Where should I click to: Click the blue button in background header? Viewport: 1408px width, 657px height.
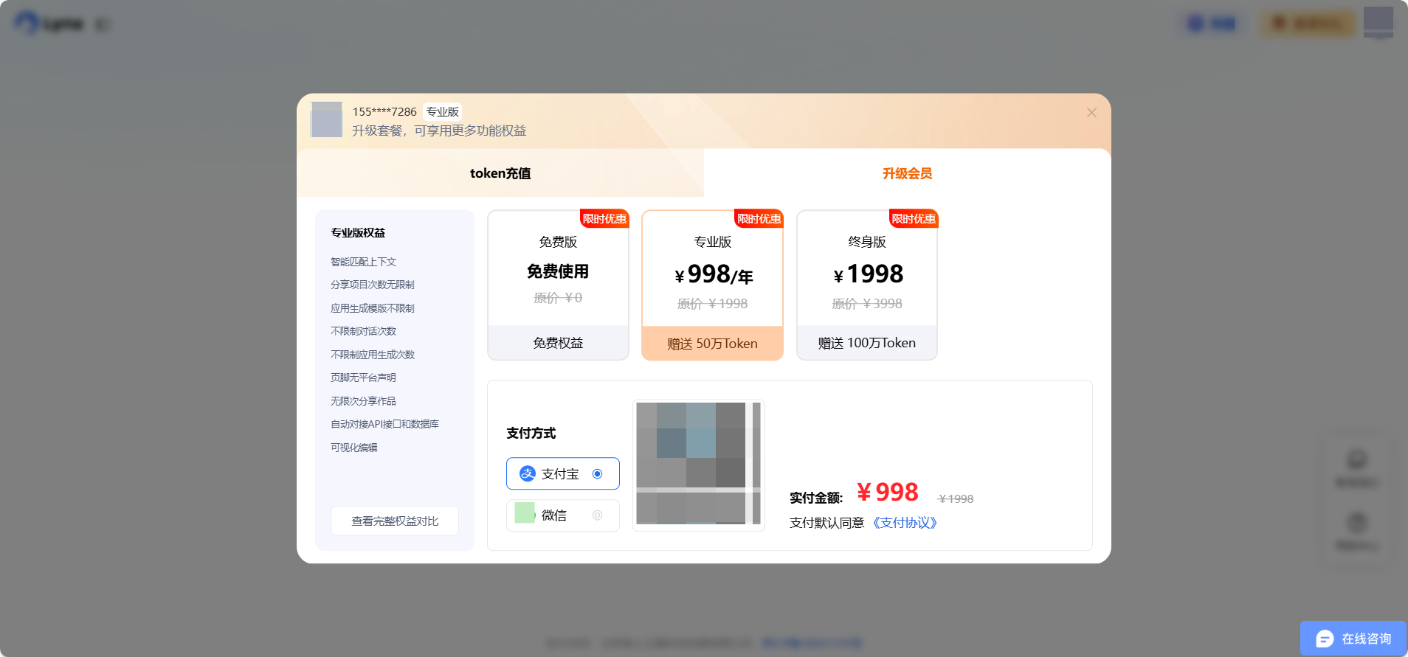(1212, 24)
